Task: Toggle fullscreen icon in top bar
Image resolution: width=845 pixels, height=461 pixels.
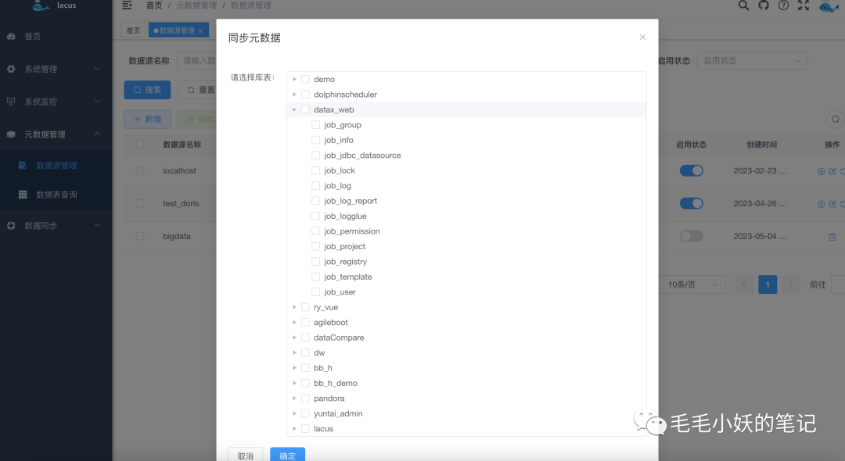Action: (x=804, y=5)
